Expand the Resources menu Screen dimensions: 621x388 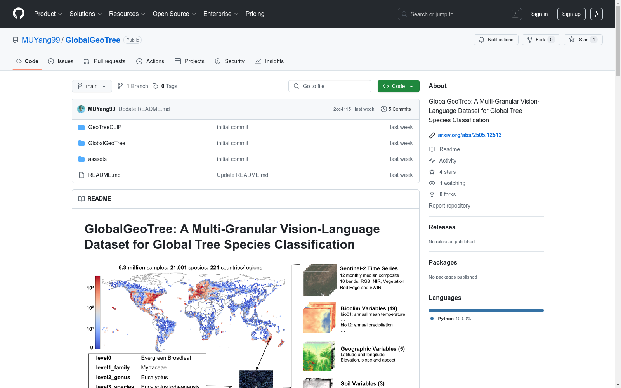pyautogui.click(x=127, y=14)
